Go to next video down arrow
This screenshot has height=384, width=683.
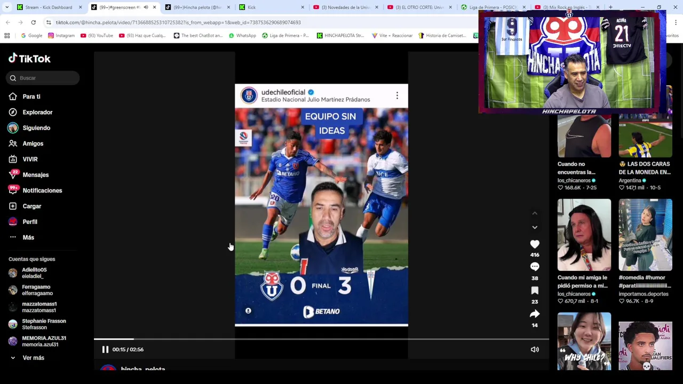pos(535,227)
